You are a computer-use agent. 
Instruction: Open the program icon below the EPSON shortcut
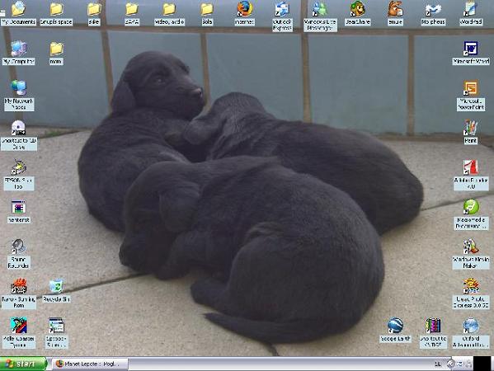coord(19,211)
